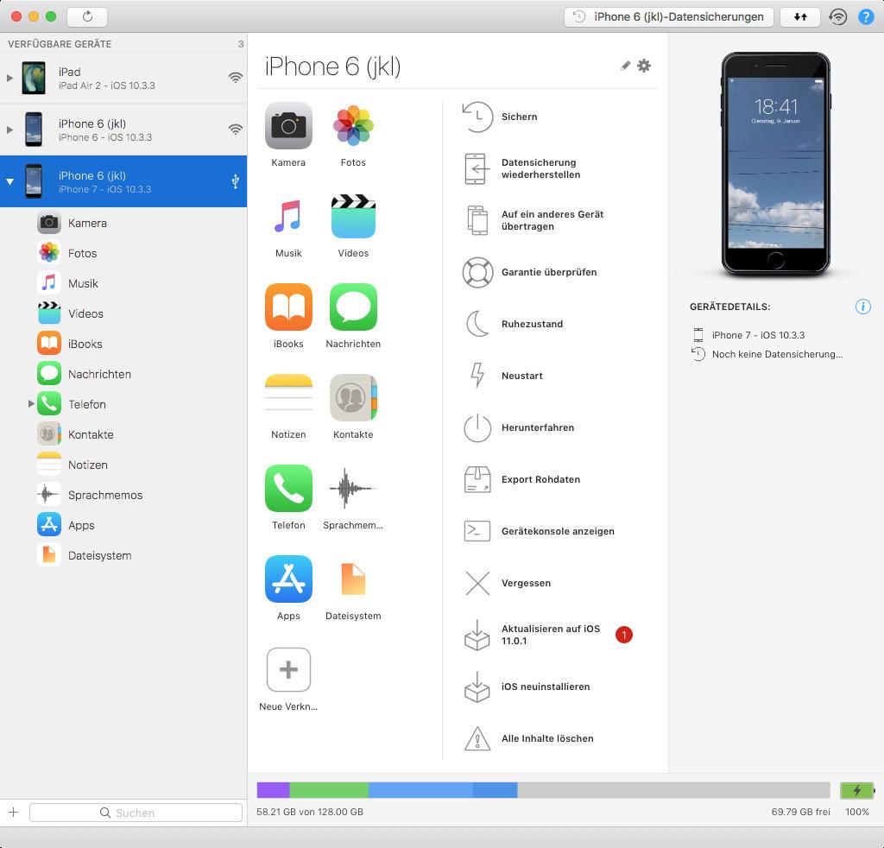Screen dimensions: 884x848
Task: Open iPhone 6 (jkl)-Datensicherungen button
Action: (x=669, y=17)
